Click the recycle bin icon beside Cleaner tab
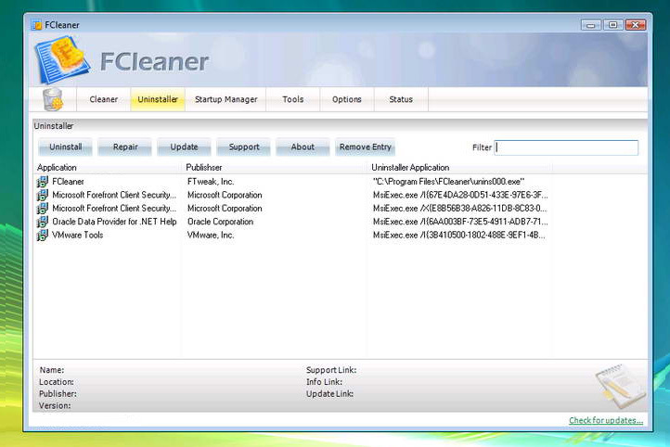670x447 pixels. tap(53, 99)
